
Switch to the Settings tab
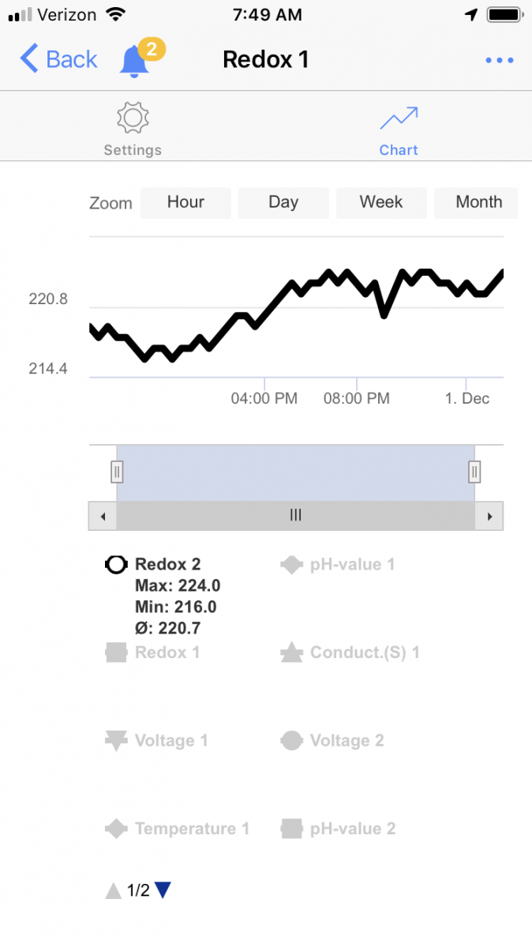pyautogui.click(x=133, y=149)
